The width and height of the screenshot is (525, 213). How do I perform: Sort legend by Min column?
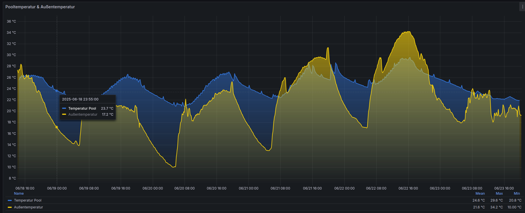[x=517, y=194]
